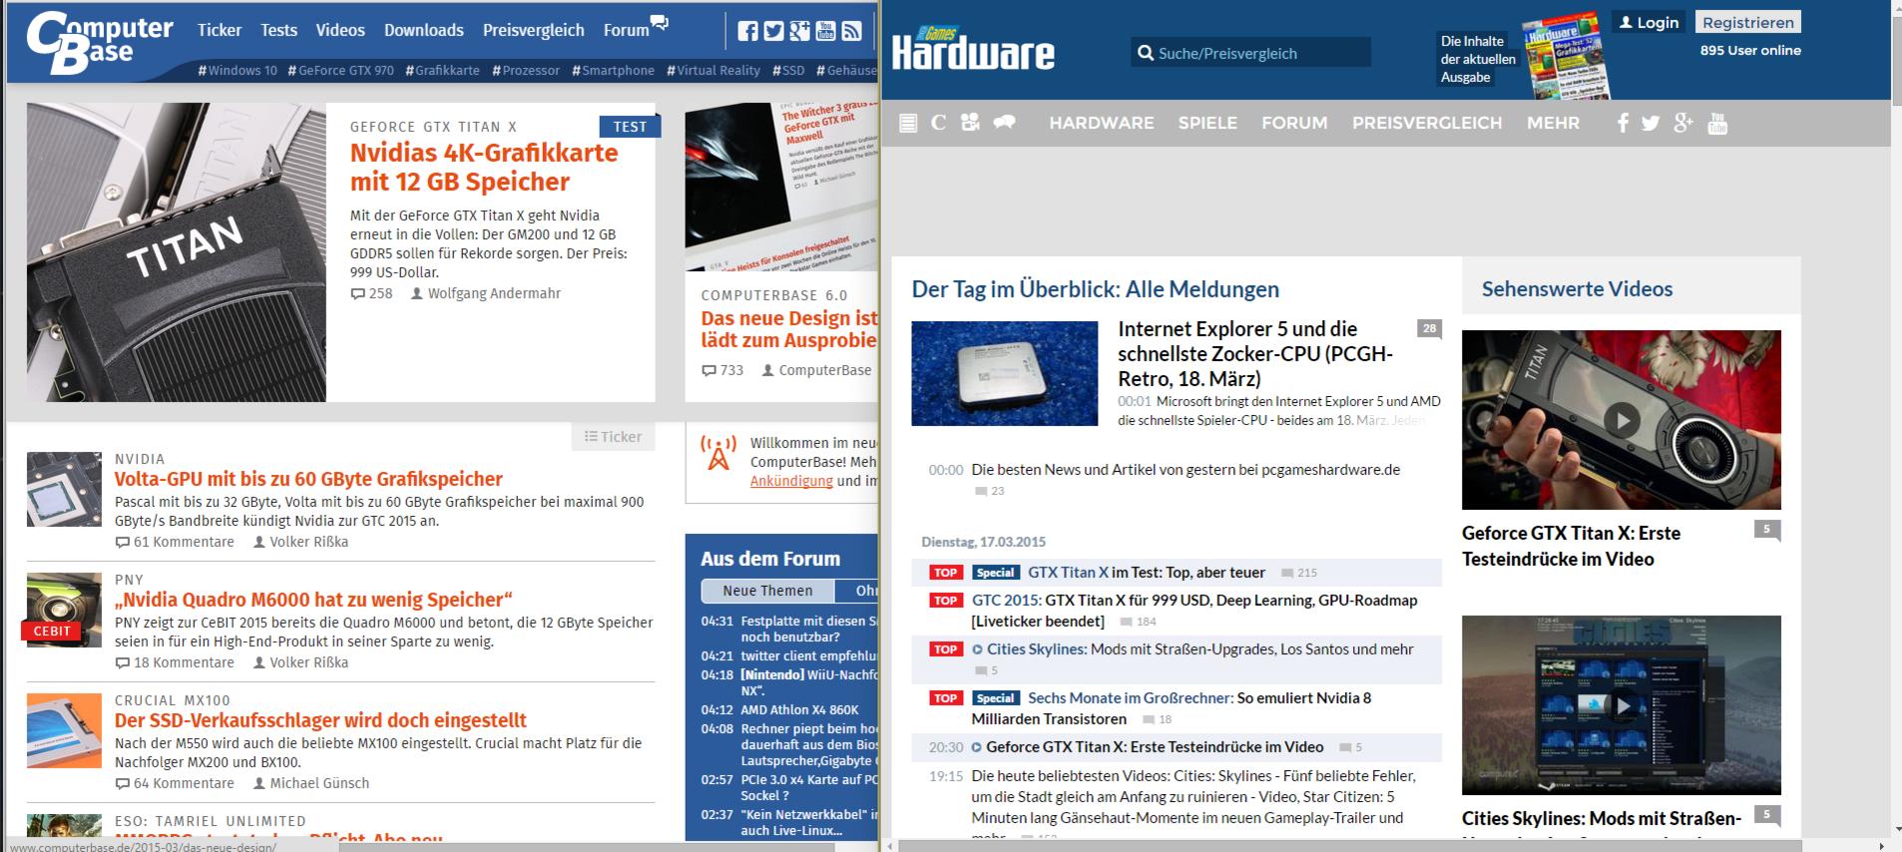Image resolution: width=1902 pixels, height=852 pixels.
Task: Click the Ankündigung link
Action: click(x=791, y=481)
